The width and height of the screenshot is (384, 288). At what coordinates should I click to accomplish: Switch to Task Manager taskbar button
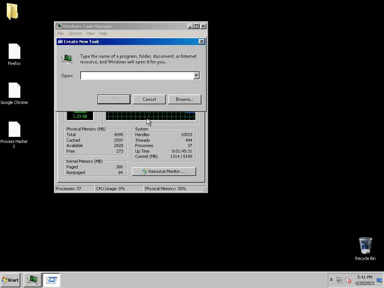coord(33,280)
